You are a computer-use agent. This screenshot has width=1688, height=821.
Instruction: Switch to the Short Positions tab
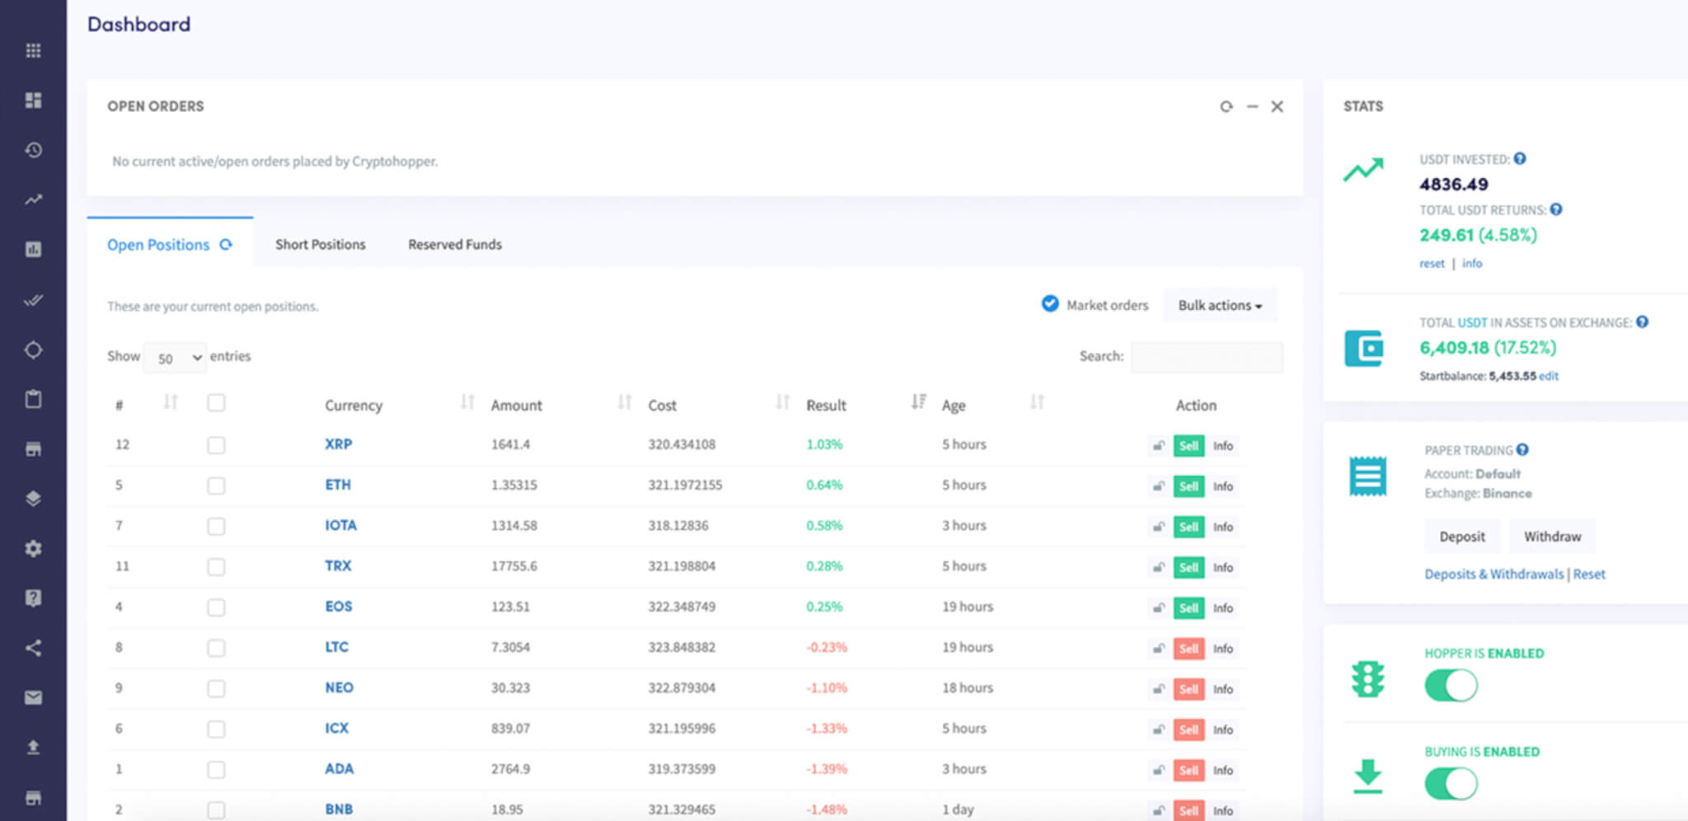pos(320,245)
